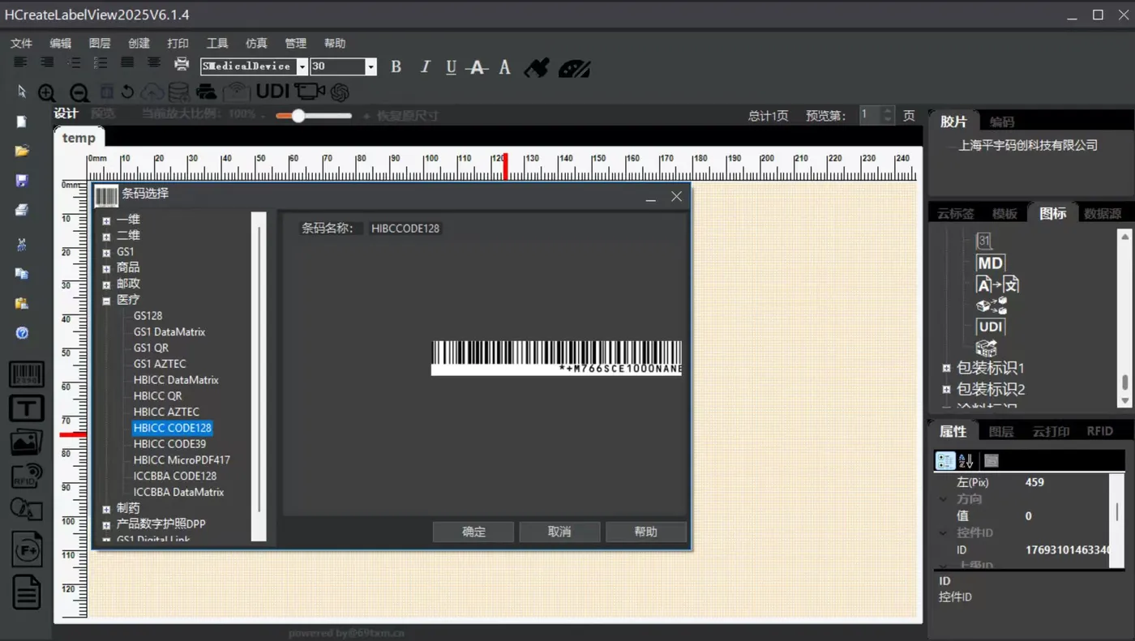The image size is (1135, 641).
Task: Collapse the 医疗 barcode category
Action: pyautogui.click(x=106, y=300)
